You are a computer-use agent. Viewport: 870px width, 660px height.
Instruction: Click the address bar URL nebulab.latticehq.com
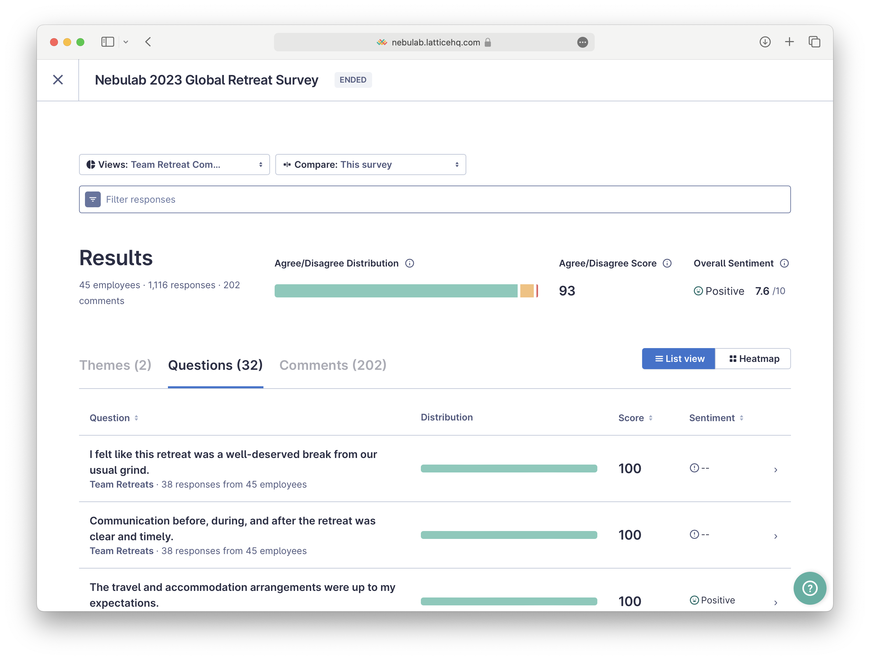tap(436, 42)
